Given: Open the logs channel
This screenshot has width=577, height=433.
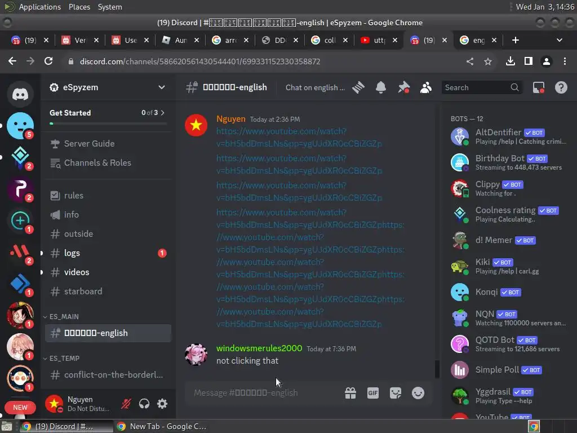Looking at the screenshot, I should click(108, 253).
